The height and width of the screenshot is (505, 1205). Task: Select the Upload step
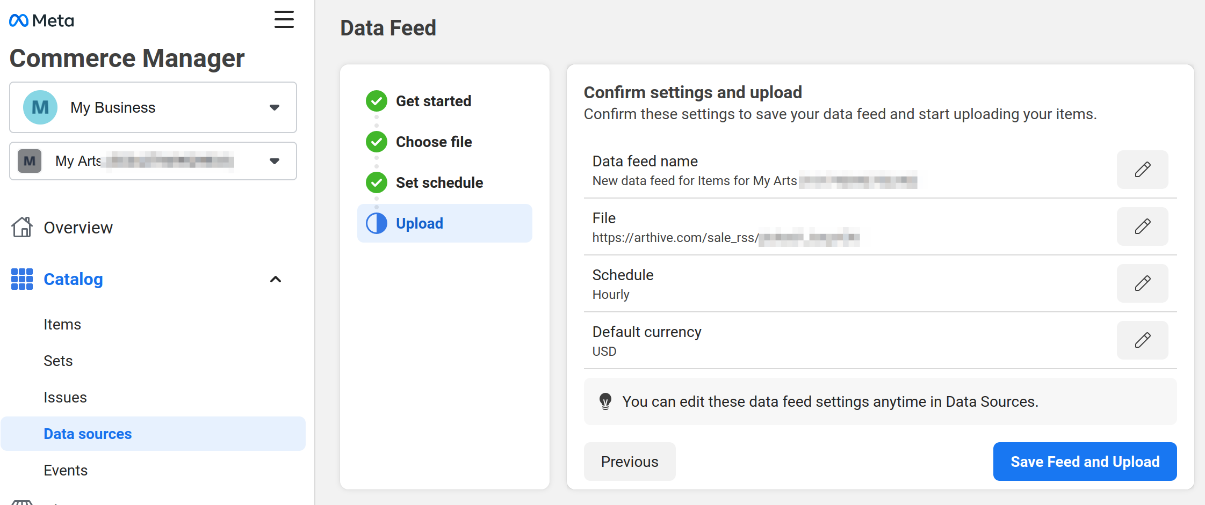tap(445, 223)
